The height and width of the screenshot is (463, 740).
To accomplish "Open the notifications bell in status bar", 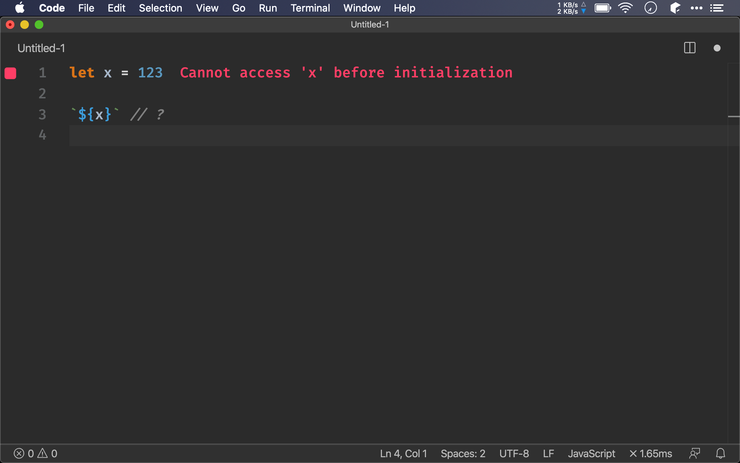I will 720,453.
